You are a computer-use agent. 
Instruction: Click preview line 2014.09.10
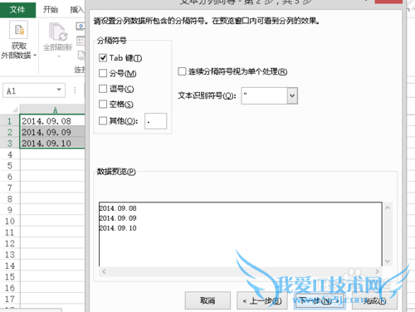118,228
